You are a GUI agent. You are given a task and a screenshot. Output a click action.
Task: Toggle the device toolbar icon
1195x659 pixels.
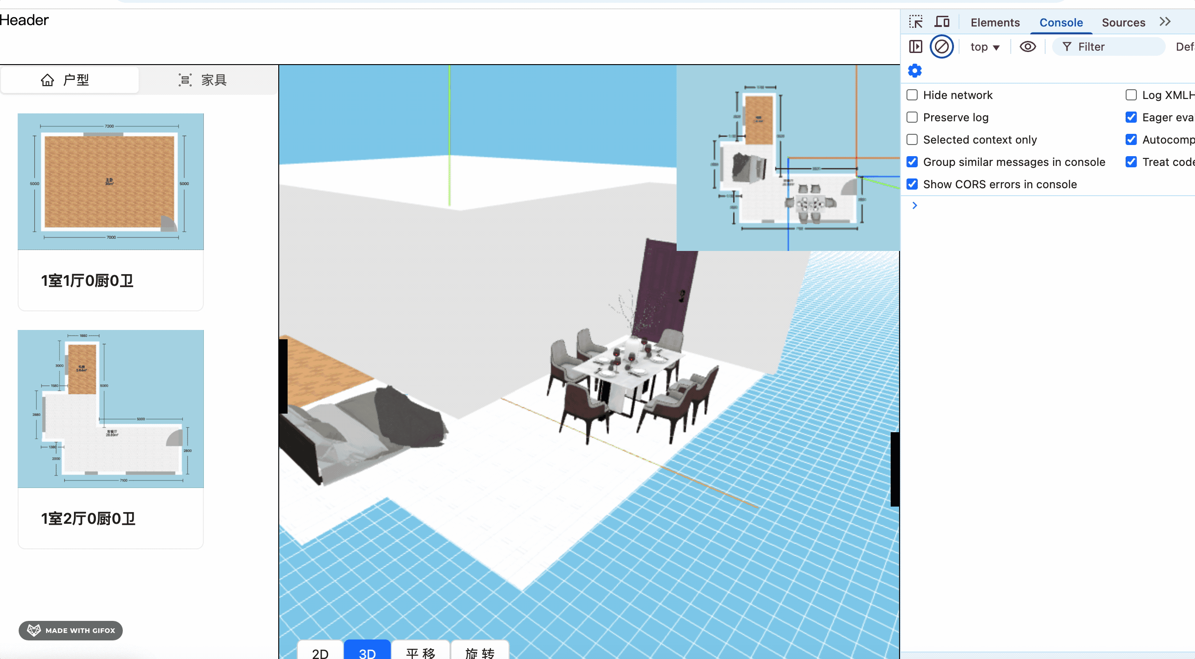pos(942,22)
